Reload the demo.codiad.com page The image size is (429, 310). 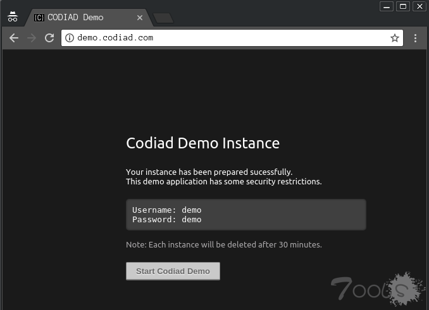point(49,38)
